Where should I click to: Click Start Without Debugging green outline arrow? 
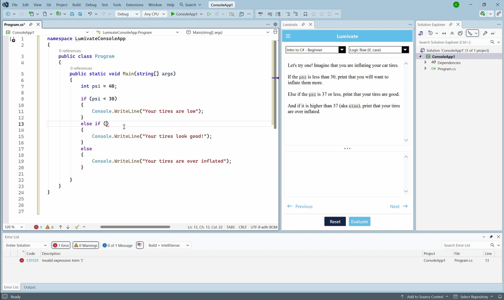tap(209, 14)
